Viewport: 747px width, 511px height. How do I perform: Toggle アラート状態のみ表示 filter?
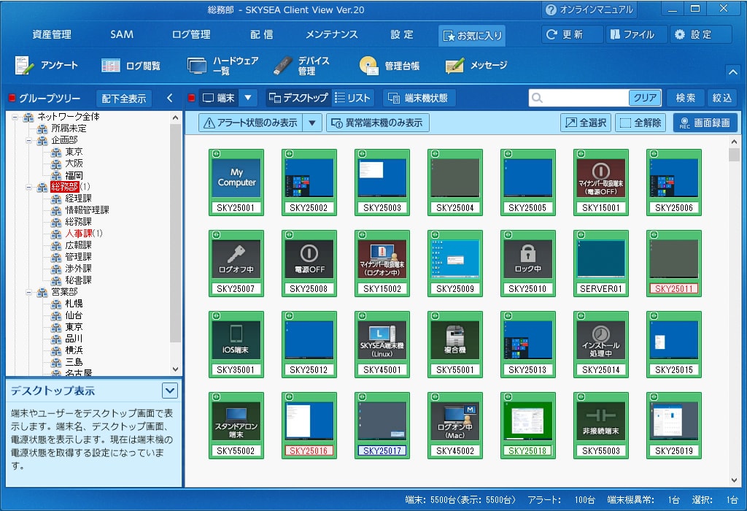tap(251, 123)
